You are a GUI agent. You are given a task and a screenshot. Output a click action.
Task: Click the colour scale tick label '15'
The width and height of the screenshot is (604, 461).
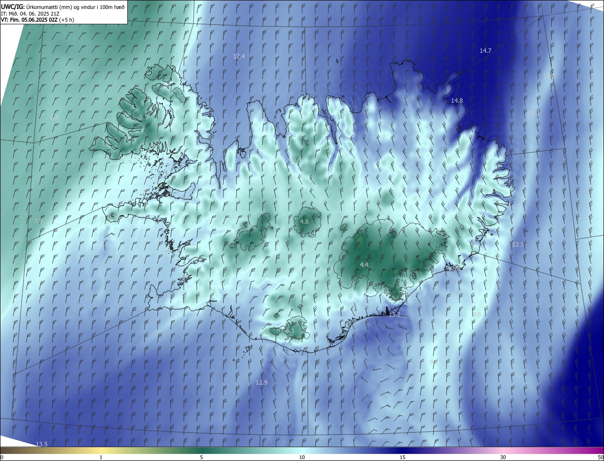click(x=403, y=457)
